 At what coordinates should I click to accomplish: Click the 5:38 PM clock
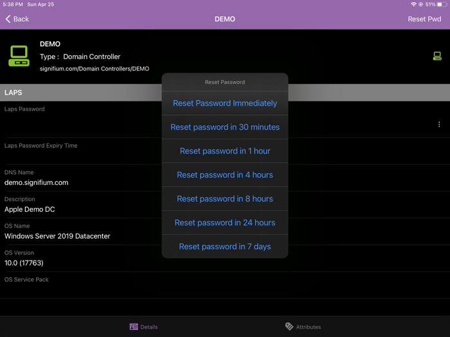[x=13, y=4]
